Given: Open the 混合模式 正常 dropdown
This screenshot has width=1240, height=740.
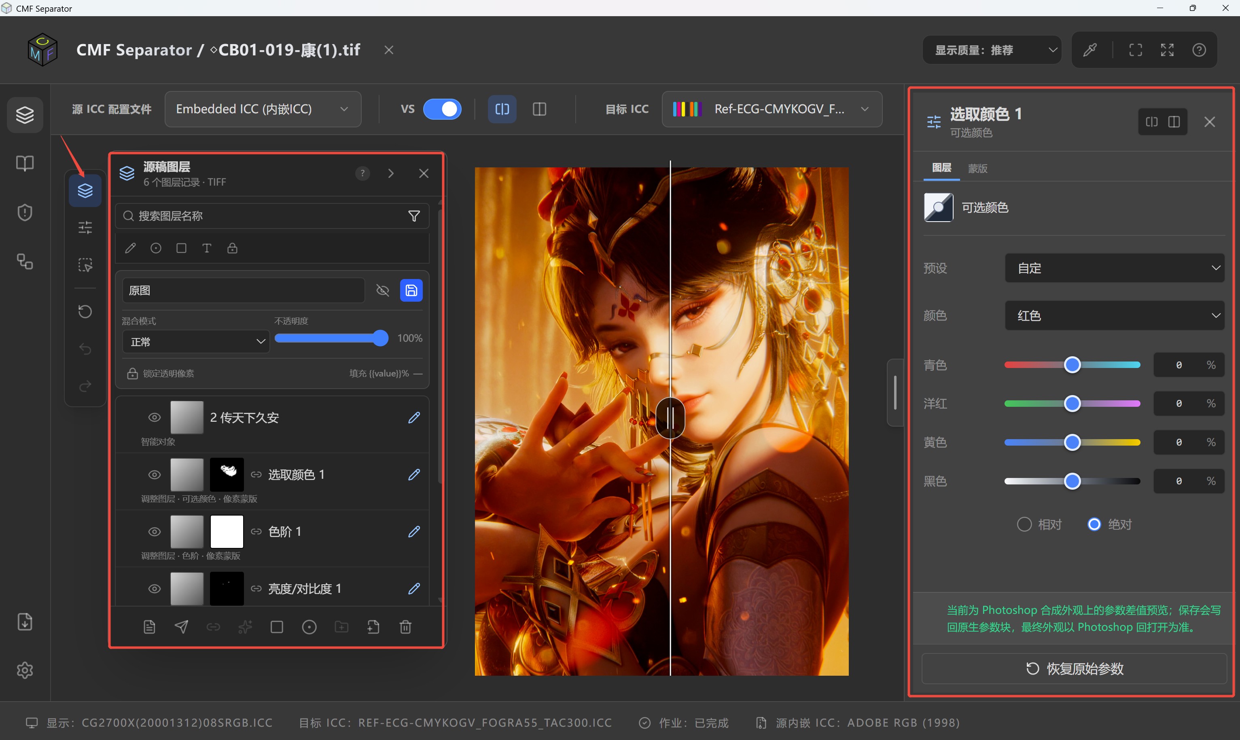Looking at the screenshot, I should (x=196, y=342).
